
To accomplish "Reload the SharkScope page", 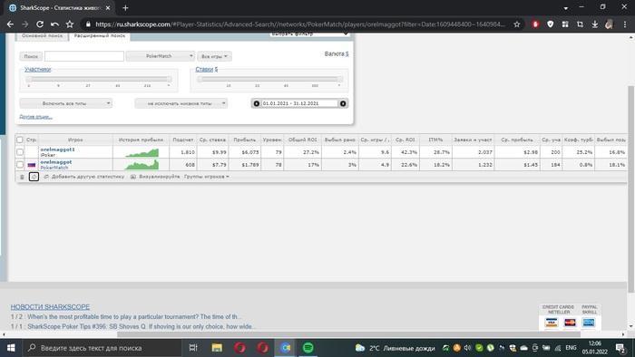I will pyautogui.click(x=40, y=24).
